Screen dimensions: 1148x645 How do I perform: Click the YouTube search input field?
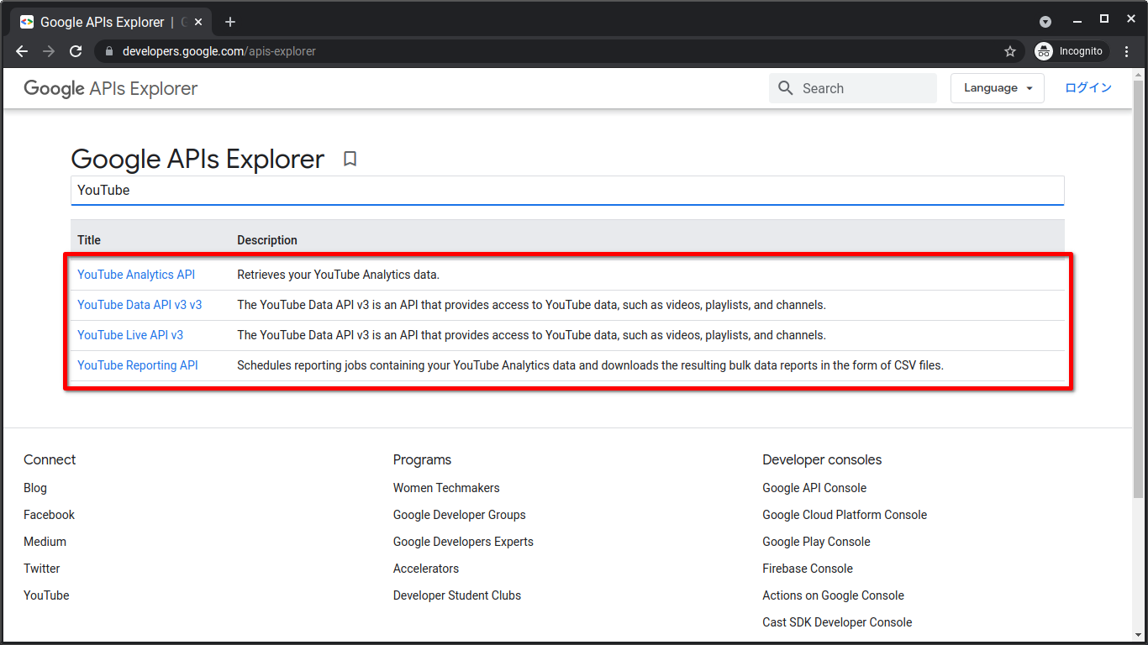567,191
